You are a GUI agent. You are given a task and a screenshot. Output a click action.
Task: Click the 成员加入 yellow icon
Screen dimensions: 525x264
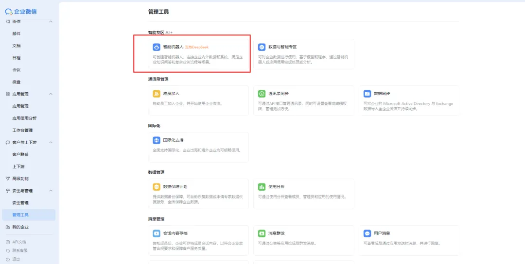(x=157, y=94)
